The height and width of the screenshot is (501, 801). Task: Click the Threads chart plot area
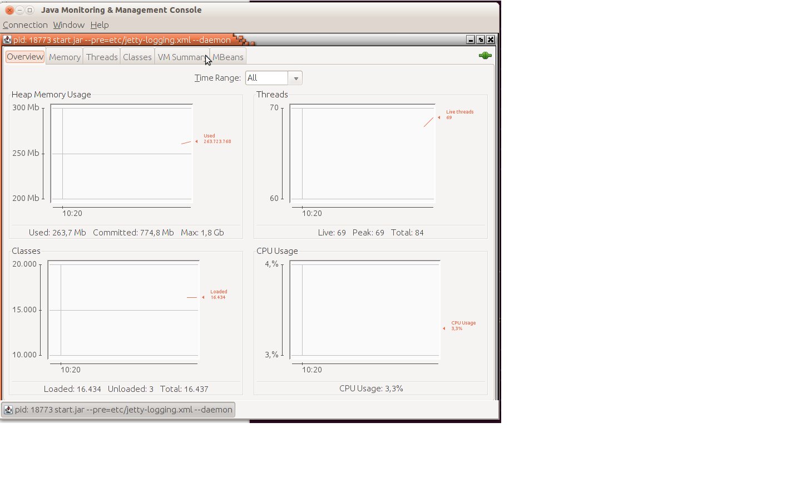(362, 153)
